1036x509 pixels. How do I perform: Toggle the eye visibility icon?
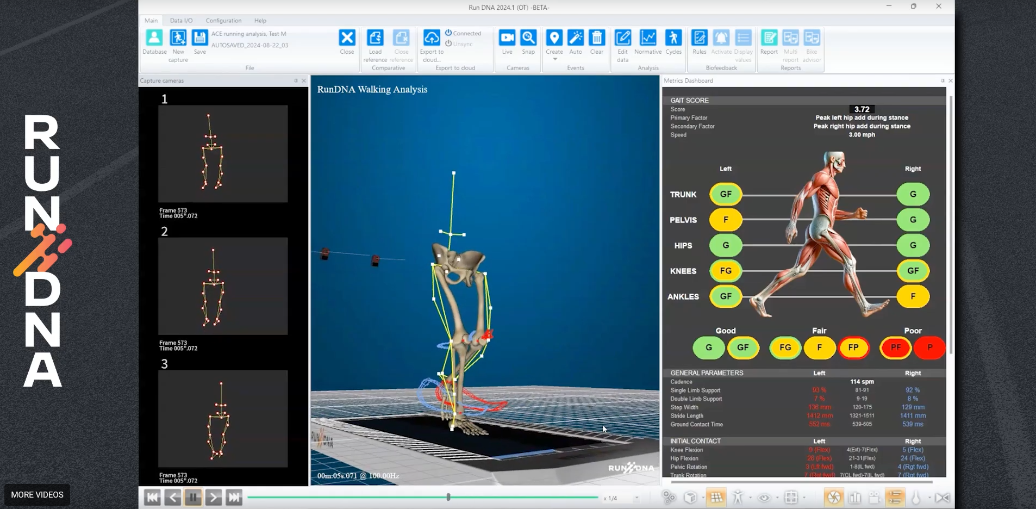coord(764,497)
